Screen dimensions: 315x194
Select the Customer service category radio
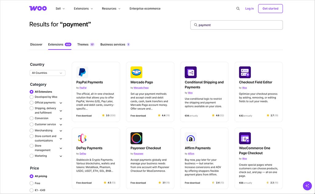[x=32, y=124]
